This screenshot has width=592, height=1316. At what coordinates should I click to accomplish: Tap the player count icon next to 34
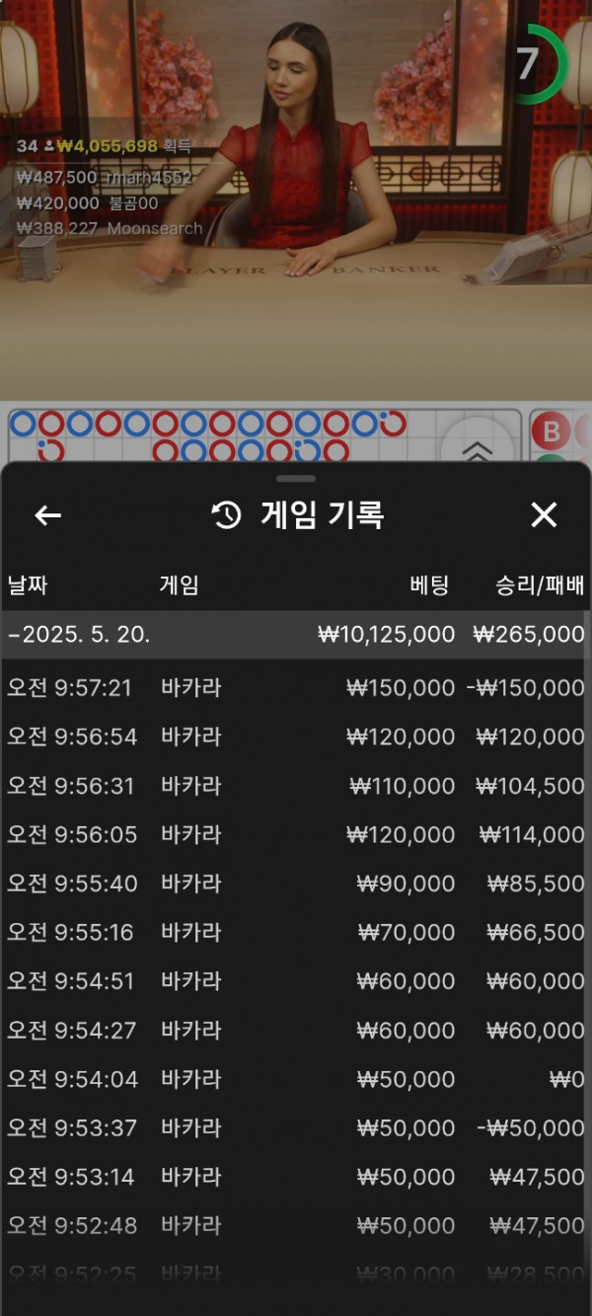pyautogui.click(x=48, y=146)
